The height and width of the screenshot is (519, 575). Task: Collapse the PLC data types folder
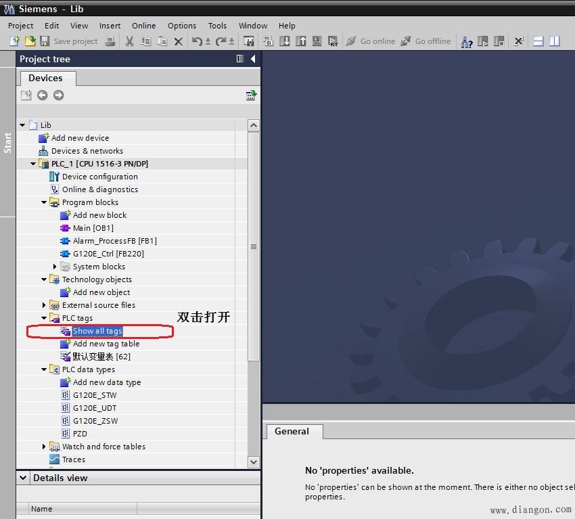tap(44, 369)
